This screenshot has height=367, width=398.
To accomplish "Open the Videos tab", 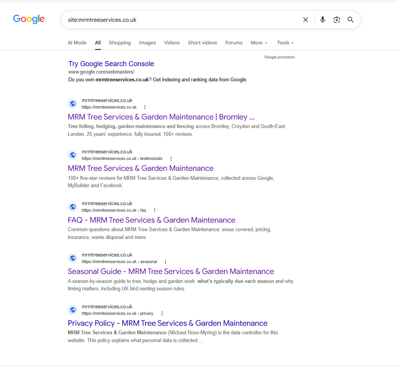I will coord(172,42).
